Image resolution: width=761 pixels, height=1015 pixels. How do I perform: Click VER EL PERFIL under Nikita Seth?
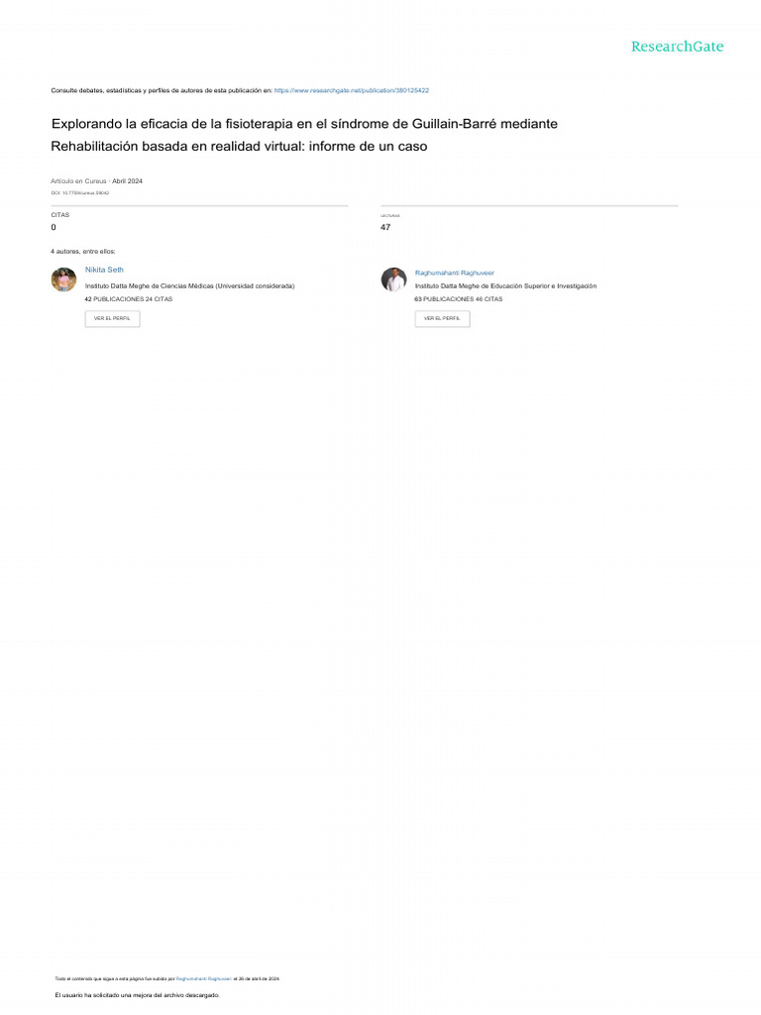tap(113, 318)
